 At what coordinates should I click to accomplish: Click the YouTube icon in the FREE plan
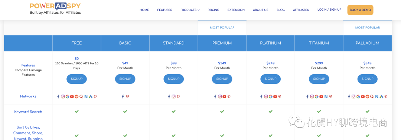pos(72,96)
